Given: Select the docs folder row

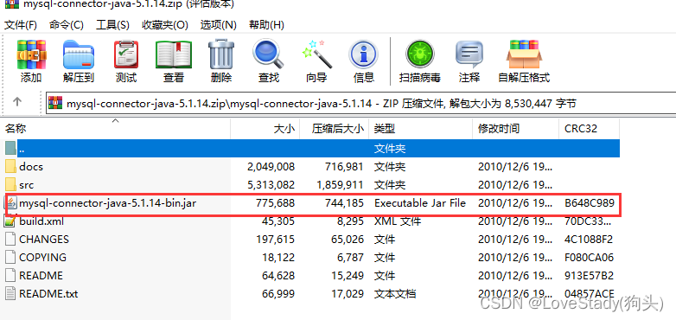Looking at the screenshot, I should pyautogui.click(x=313, y=166).
